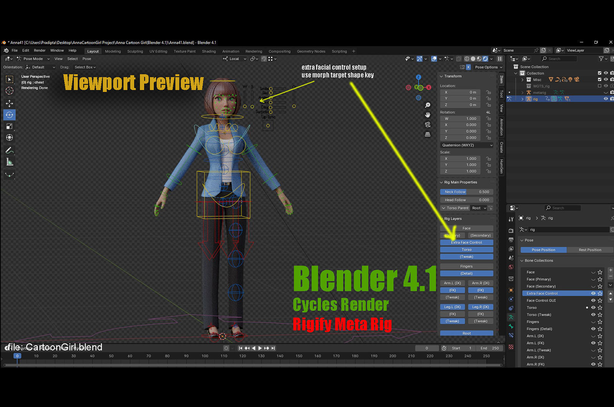
Task: Activate the 3D Cursor tool
Action: click(x=10, y=91)
